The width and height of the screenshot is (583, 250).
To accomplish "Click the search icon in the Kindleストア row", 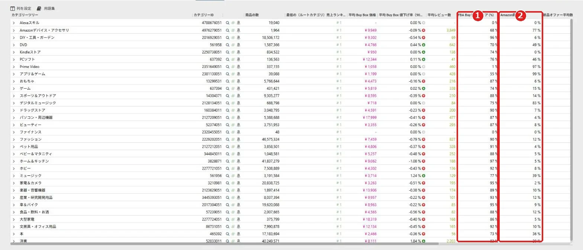I will pyautogui.click(x=228, y=52).
